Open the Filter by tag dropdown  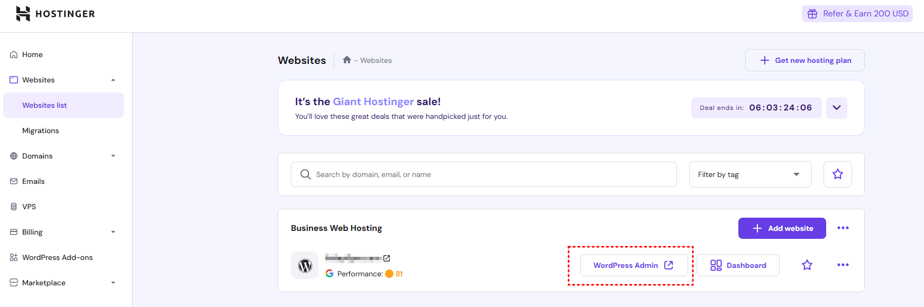750,174
